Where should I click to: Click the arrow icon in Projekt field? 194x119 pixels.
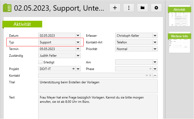click(73, 69)
